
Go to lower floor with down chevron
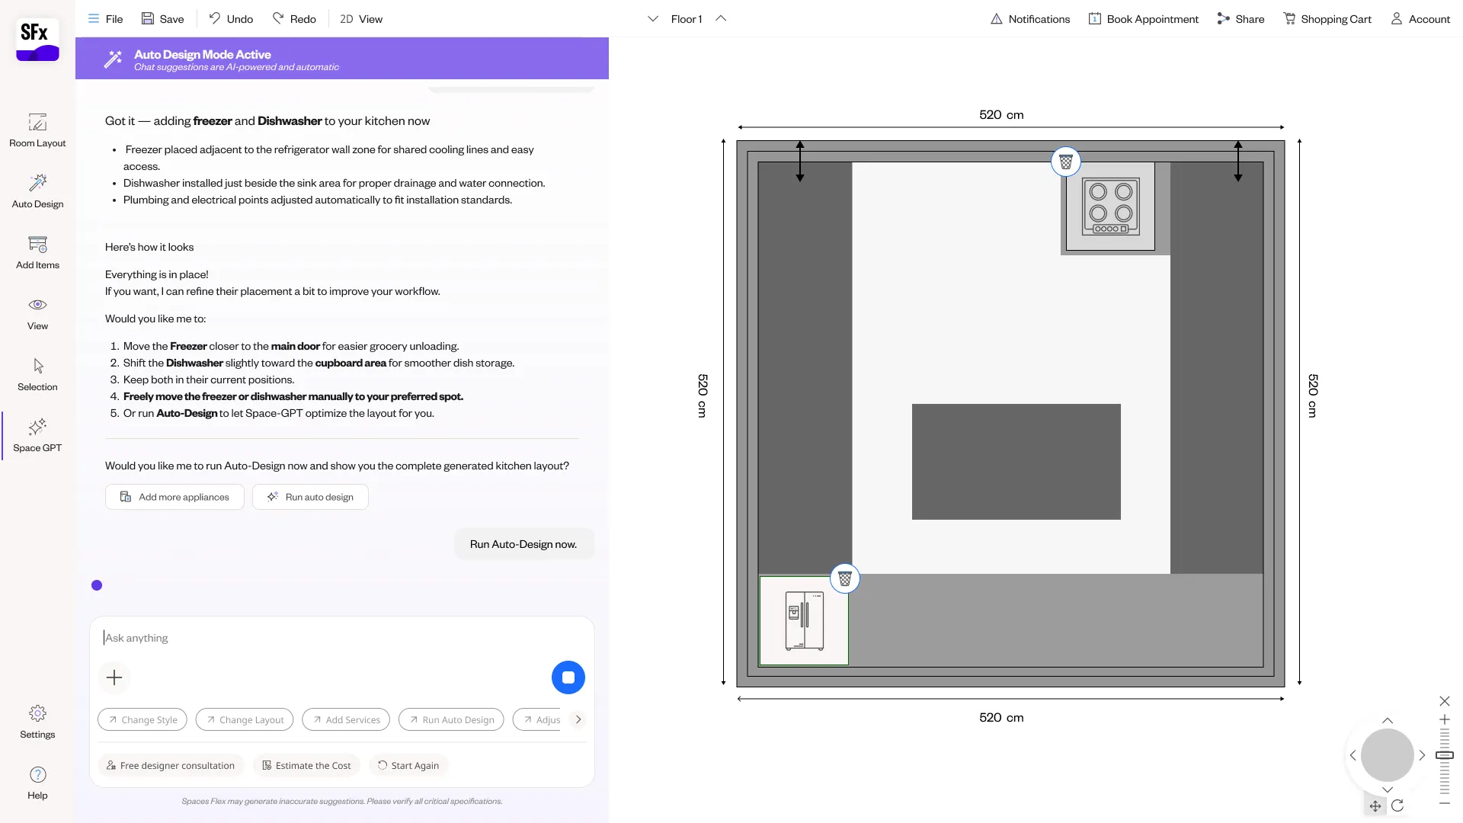click(653, 18)
